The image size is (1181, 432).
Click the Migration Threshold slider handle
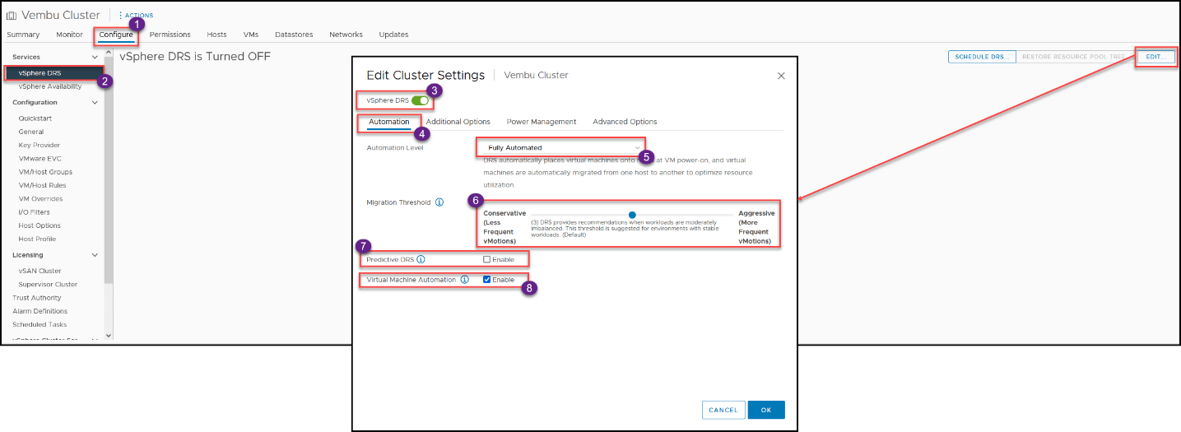632,215
